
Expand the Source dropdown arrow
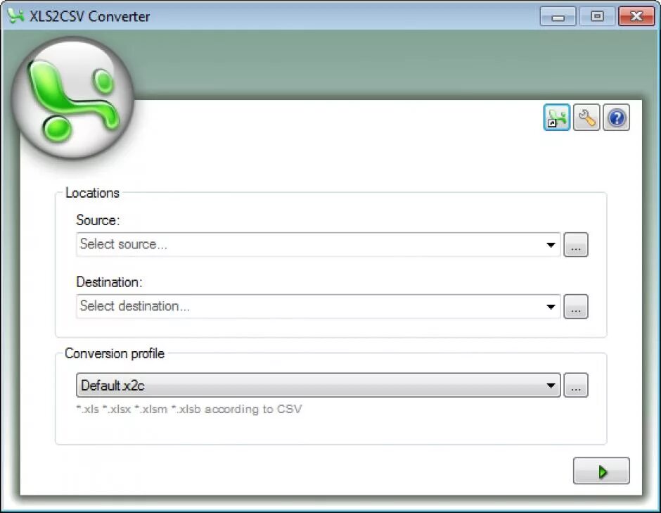(551, 245)
